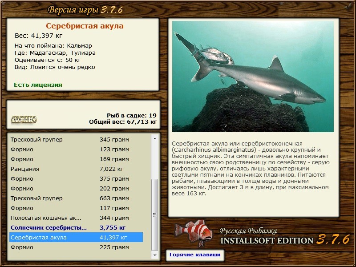This screenshot has height=267, width=356.
Task: Click the На что поймана: Кальмар line
Action: pyautogui.click(x=53, y=46)
